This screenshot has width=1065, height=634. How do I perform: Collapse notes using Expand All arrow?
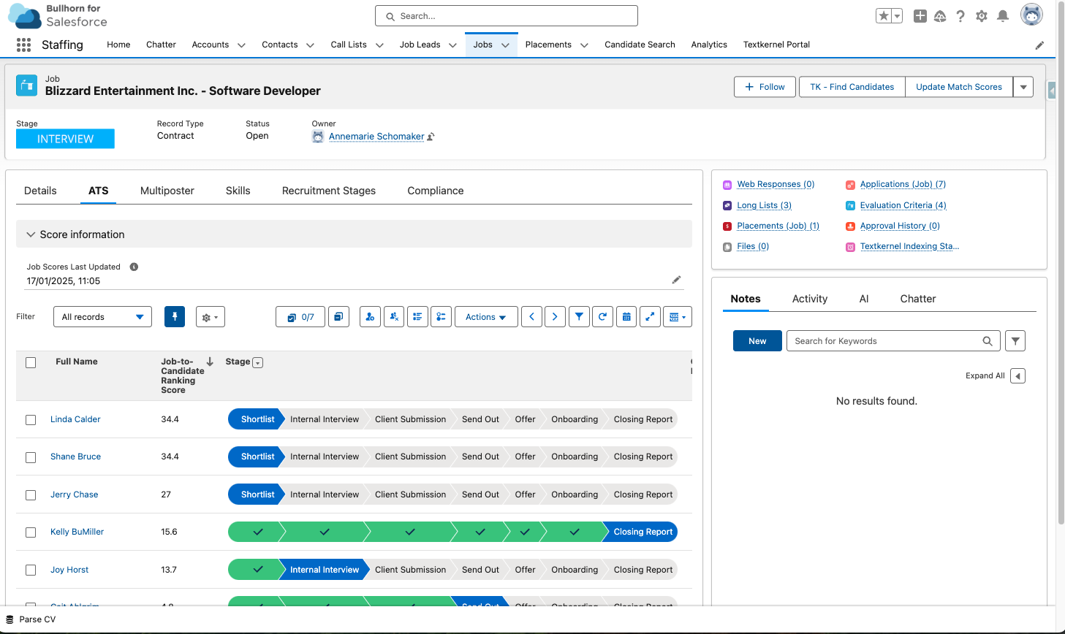1018,376
